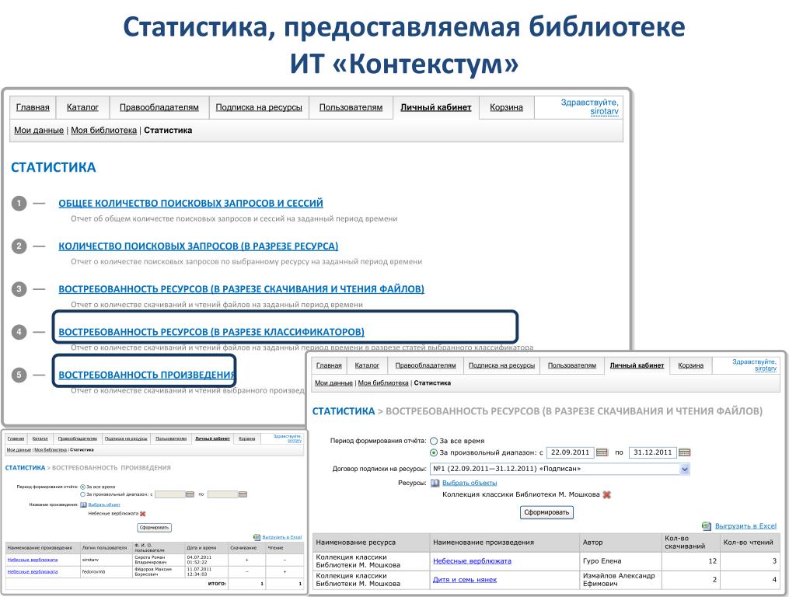Open Пользователям tab on the main Статистика page
The height and width of the screenshot is (597, 796).
(351, 107)
